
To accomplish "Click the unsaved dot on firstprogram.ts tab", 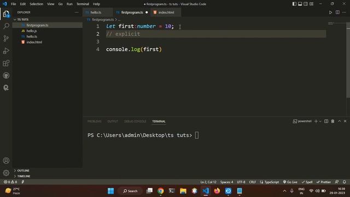I will pos(147,13).
